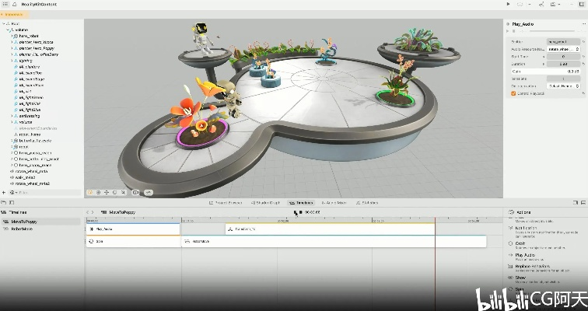The height and width of the screenshot is (311, 588).
Task: Go back in timeline navigation
Action: pyautogui.click(x=87, y=212)
